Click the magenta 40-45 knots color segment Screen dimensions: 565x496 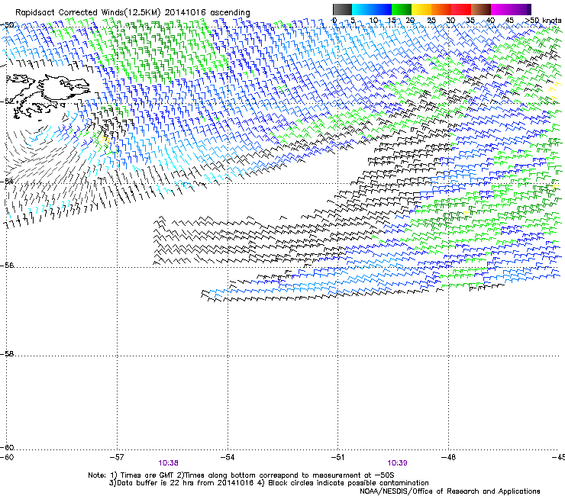click(501, 9)
